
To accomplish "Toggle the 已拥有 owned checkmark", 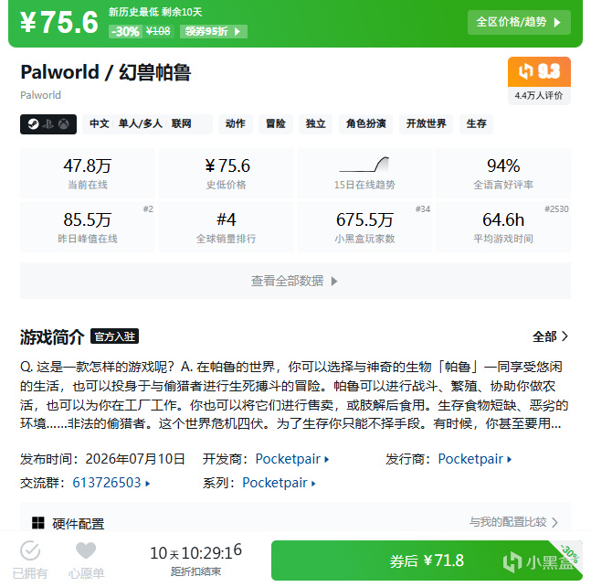I will pyautogui.click(x=30, y=561).
